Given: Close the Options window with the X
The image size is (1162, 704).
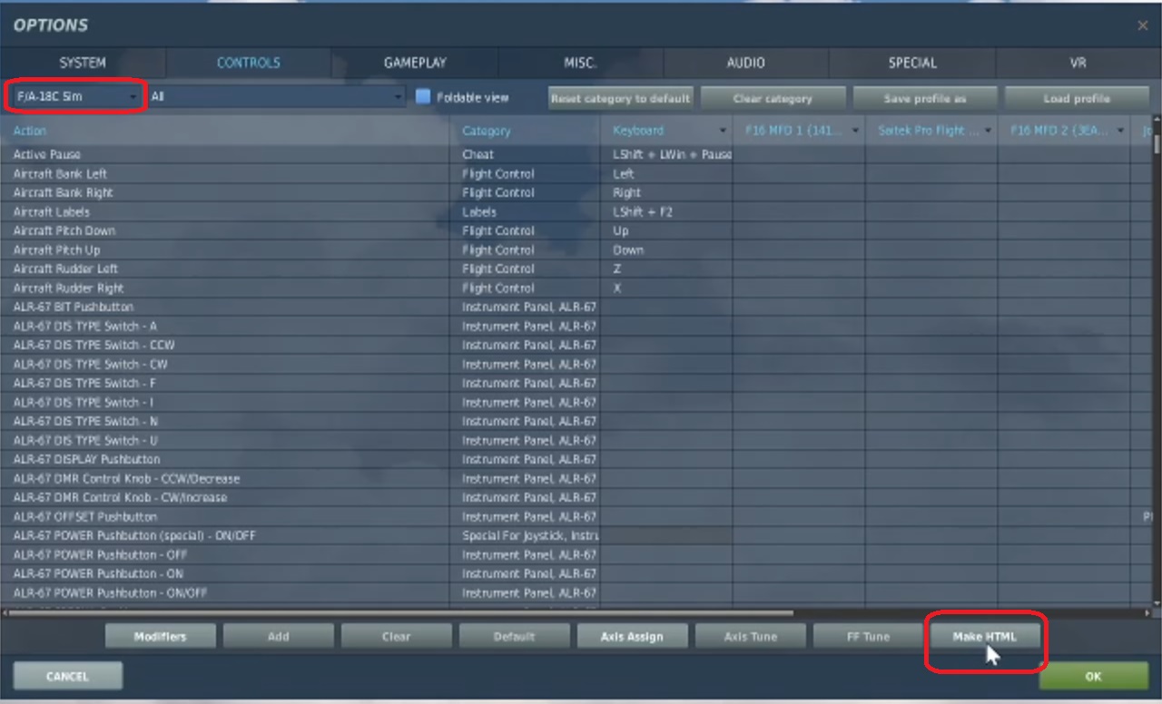Looking at the screenshot, I should 1142,26.
